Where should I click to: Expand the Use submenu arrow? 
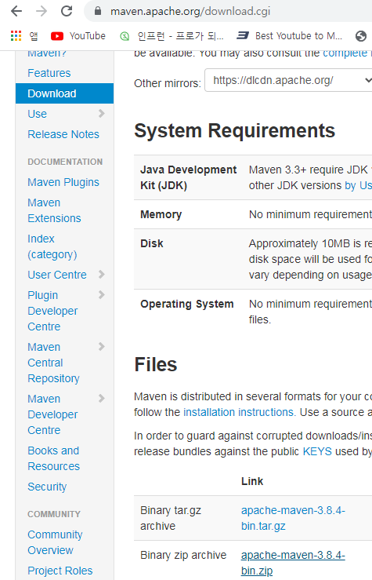click(102, 114)
